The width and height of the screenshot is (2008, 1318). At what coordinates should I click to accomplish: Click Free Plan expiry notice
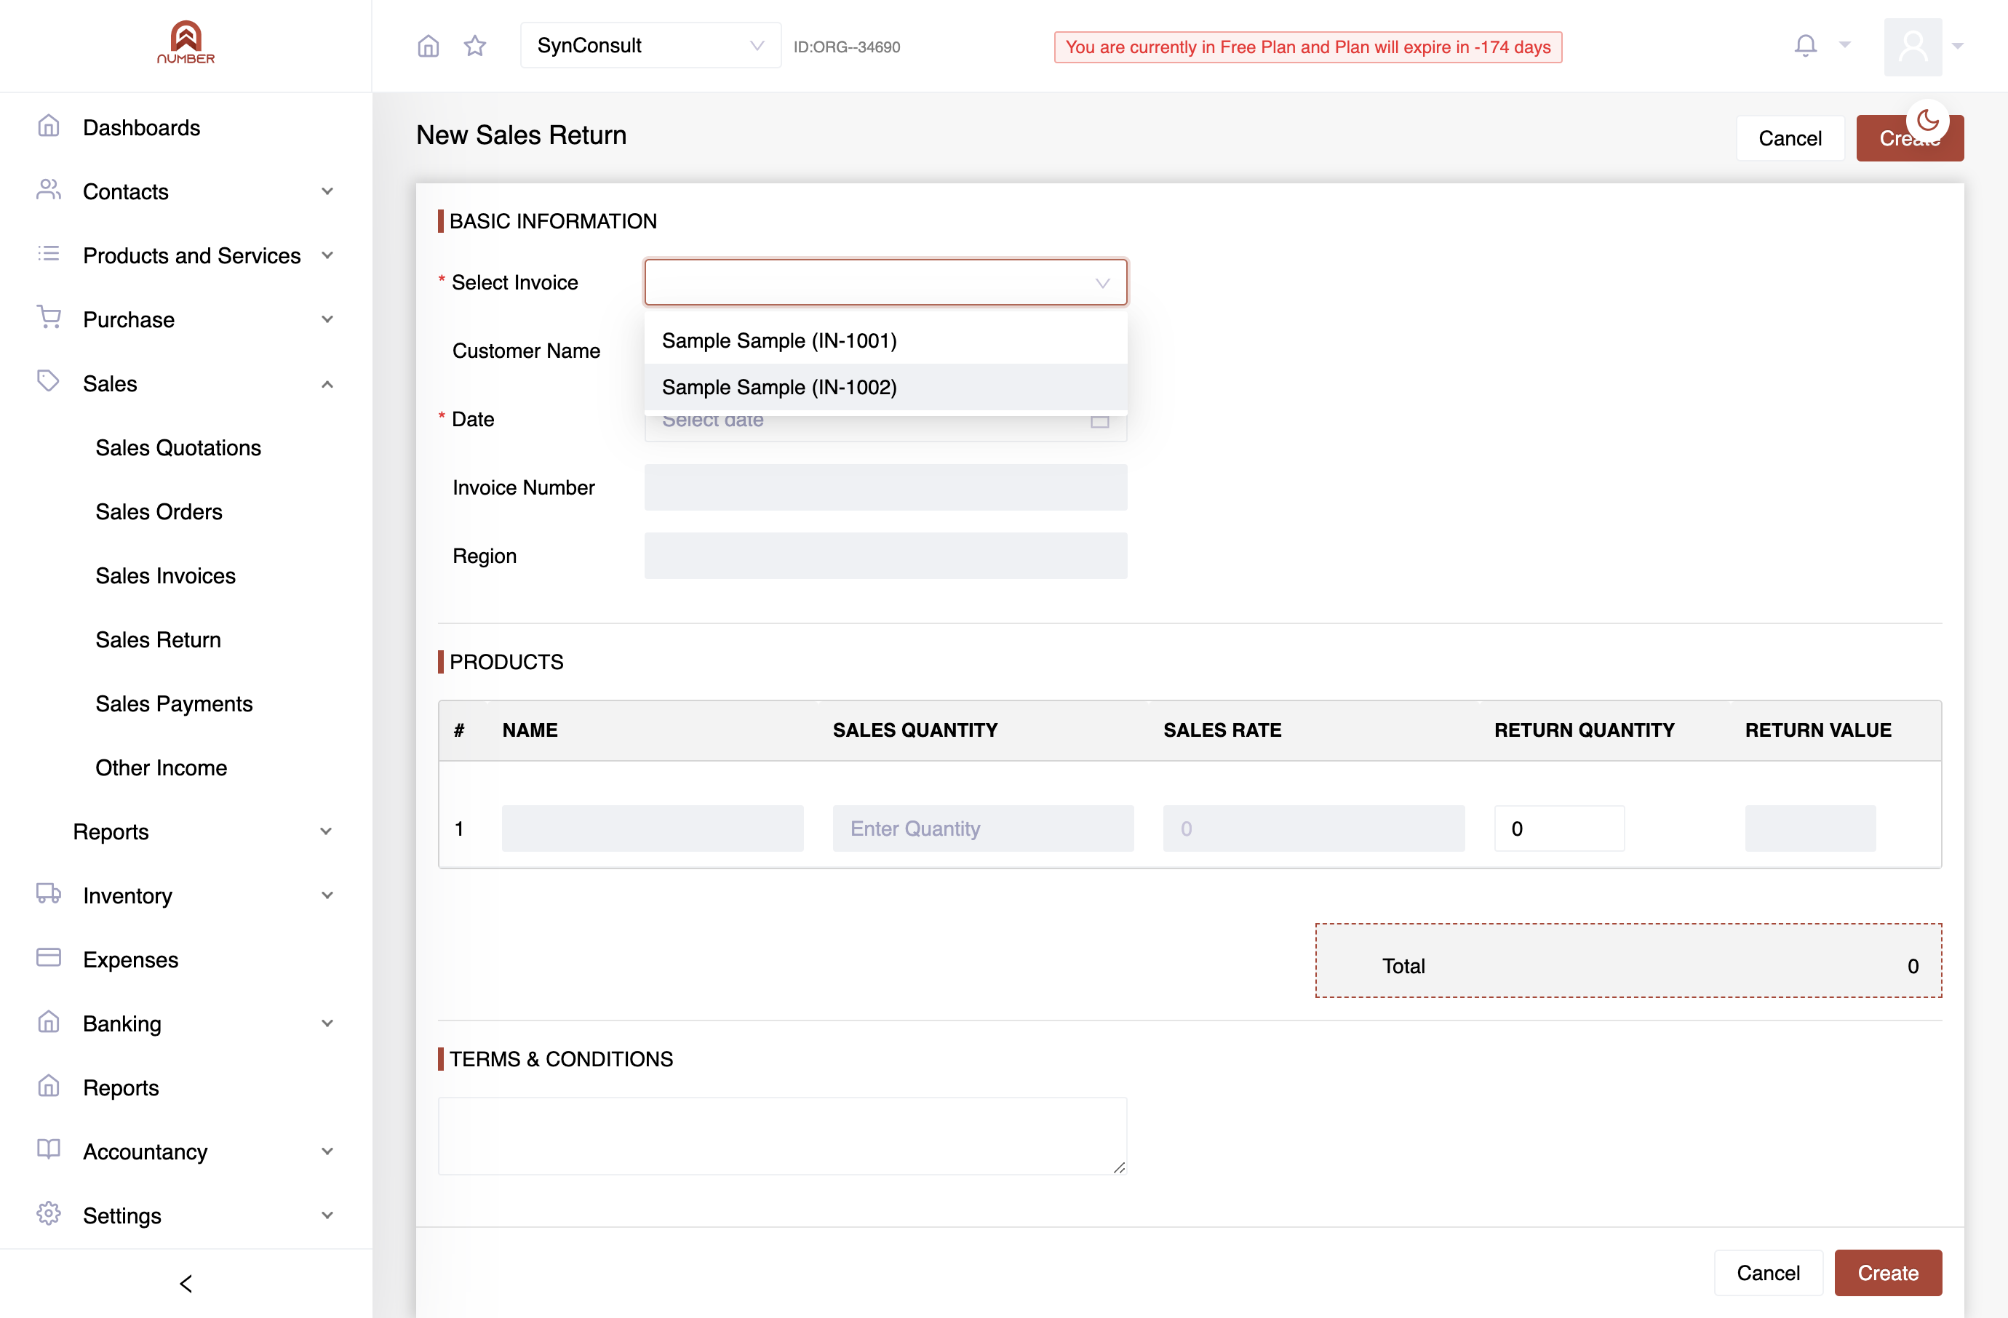click(1307, 47)
